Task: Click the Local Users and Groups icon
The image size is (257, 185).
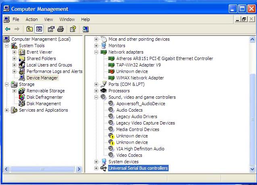Action: (22, 65)
